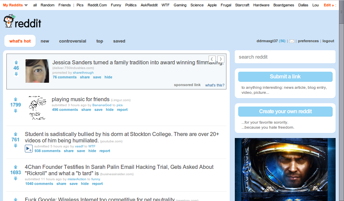The width and height of the screenshot is (344, 201).
Task: Upvote the Stockton College bullying post
Action: click(x=15, y=134)
